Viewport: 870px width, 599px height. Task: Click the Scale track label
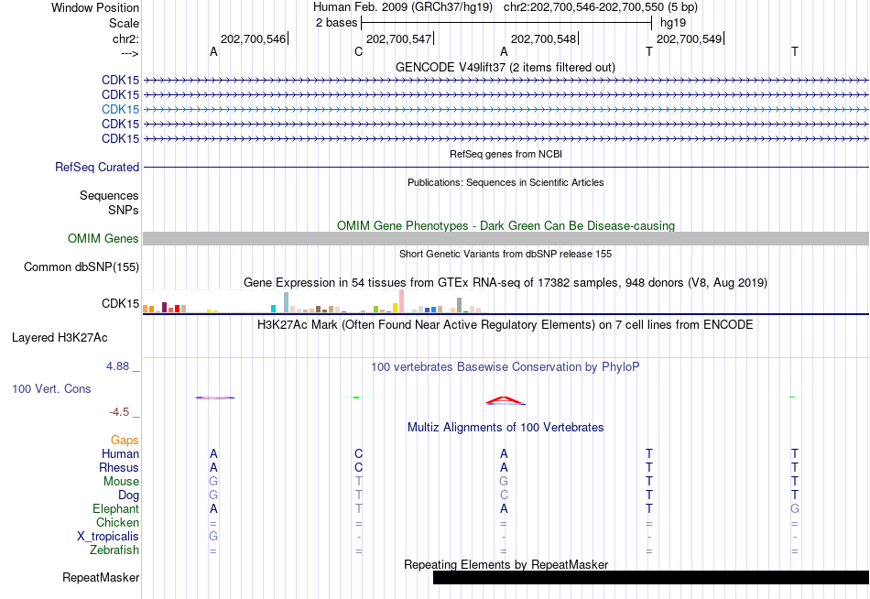124,23
